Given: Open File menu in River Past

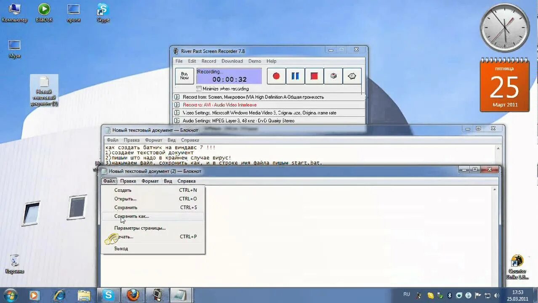Looking at the screenshot, I should [179, 61].
